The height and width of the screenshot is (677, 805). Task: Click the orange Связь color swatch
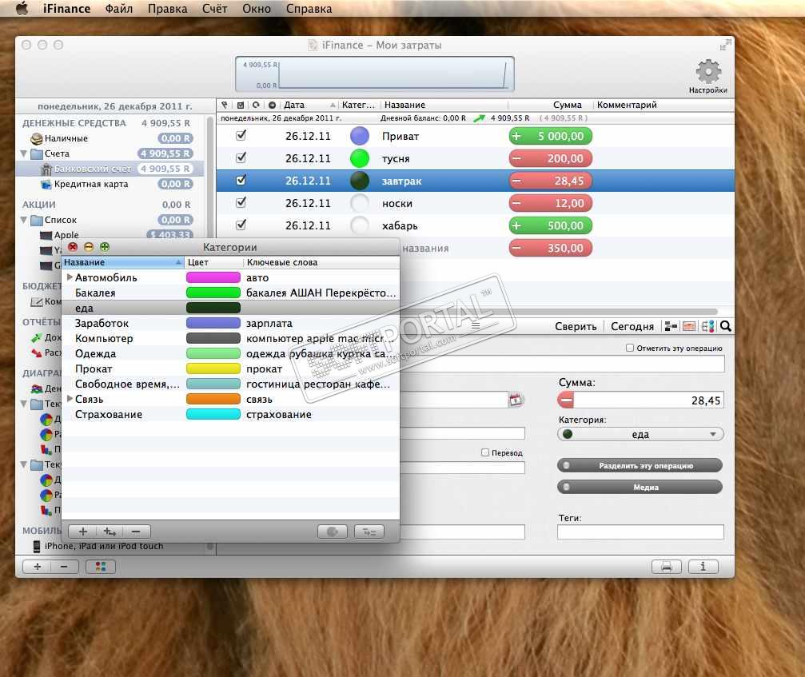pyautogui.click(x=213, y=399)
